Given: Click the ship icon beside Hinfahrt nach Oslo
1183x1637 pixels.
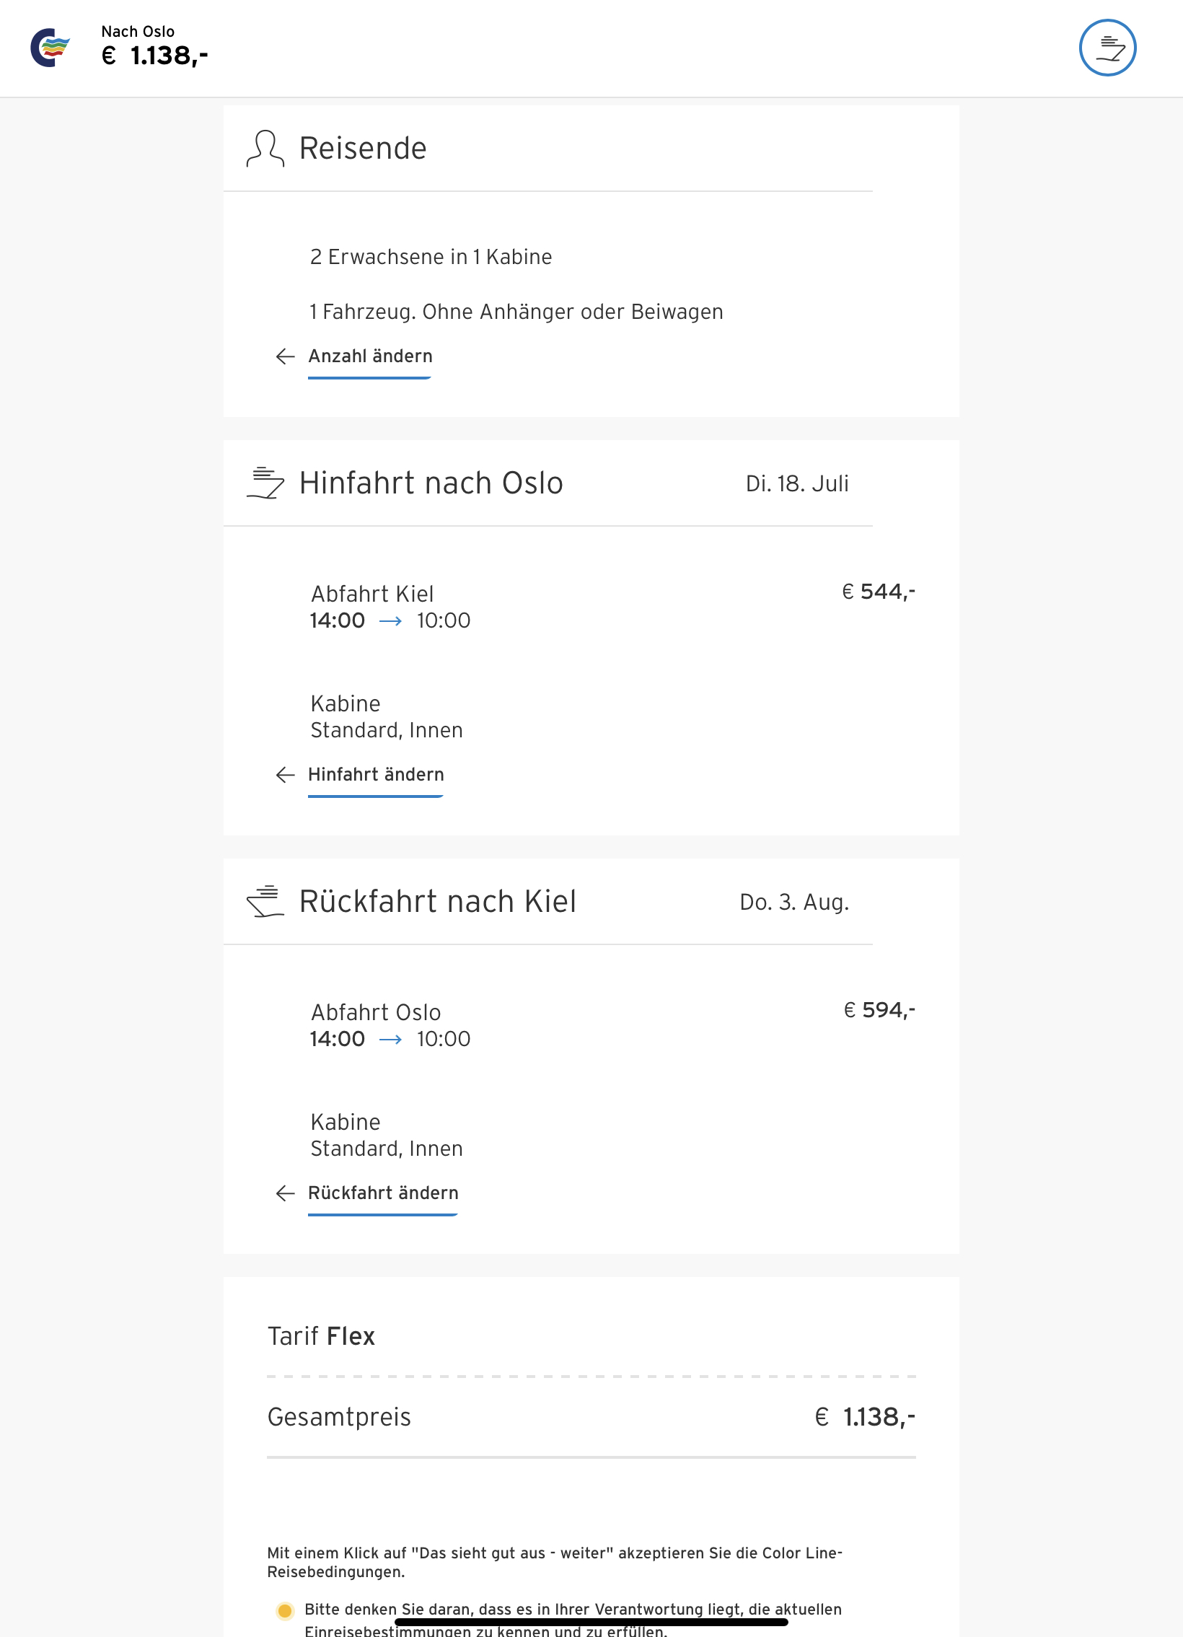Looking at the screenshot, I should click(x=265, y=483).
